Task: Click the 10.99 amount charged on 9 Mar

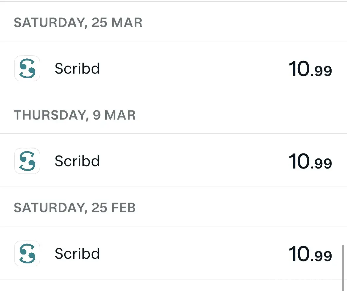Action: tap(310, 162)
